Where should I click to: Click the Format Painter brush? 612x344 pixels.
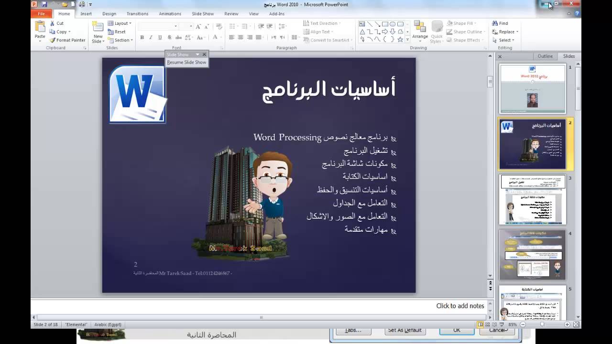[x=53, y=40]
